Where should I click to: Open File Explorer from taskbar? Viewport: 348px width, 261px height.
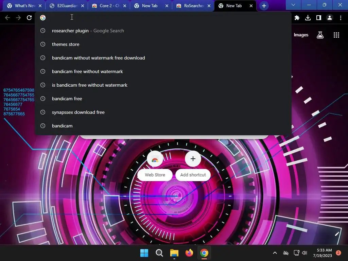coord(174,253)
